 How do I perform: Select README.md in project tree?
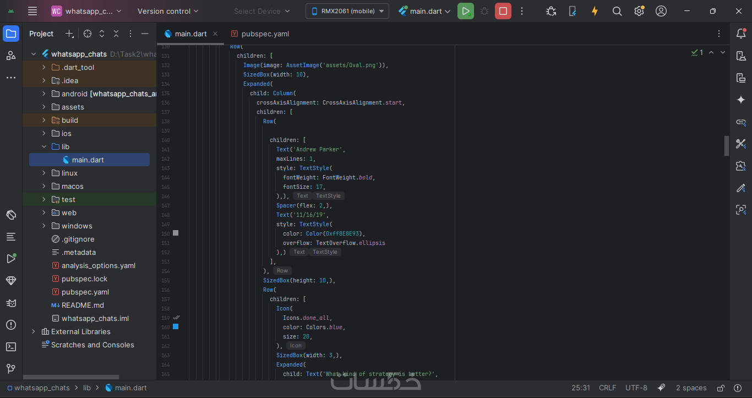click(83, 305)
